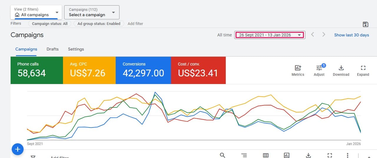Click the blue plus create button
The width and height of the screenshot is (377, 158).
(18, 149)
